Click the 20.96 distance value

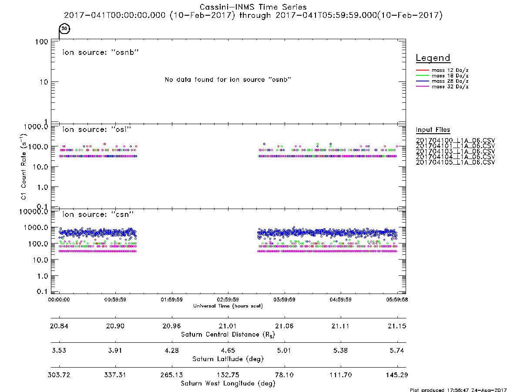point(172,326)
